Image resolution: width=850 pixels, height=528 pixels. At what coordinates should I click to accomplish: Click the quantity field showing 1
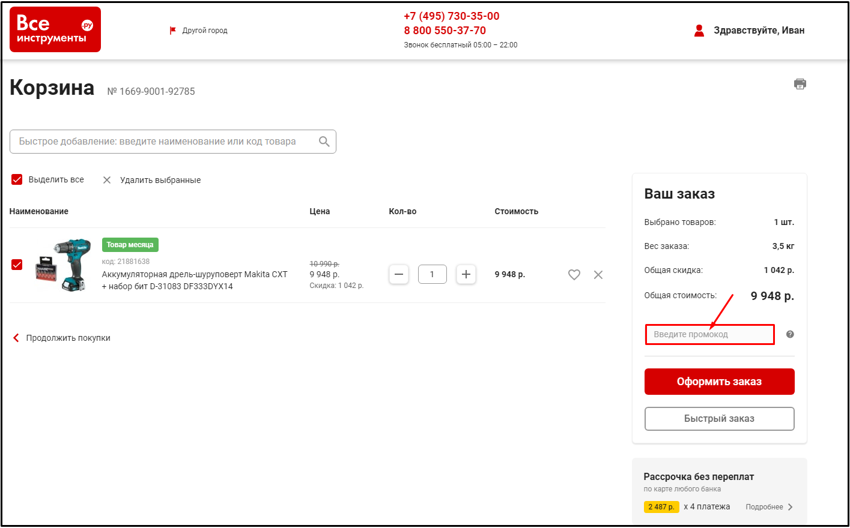433,274
